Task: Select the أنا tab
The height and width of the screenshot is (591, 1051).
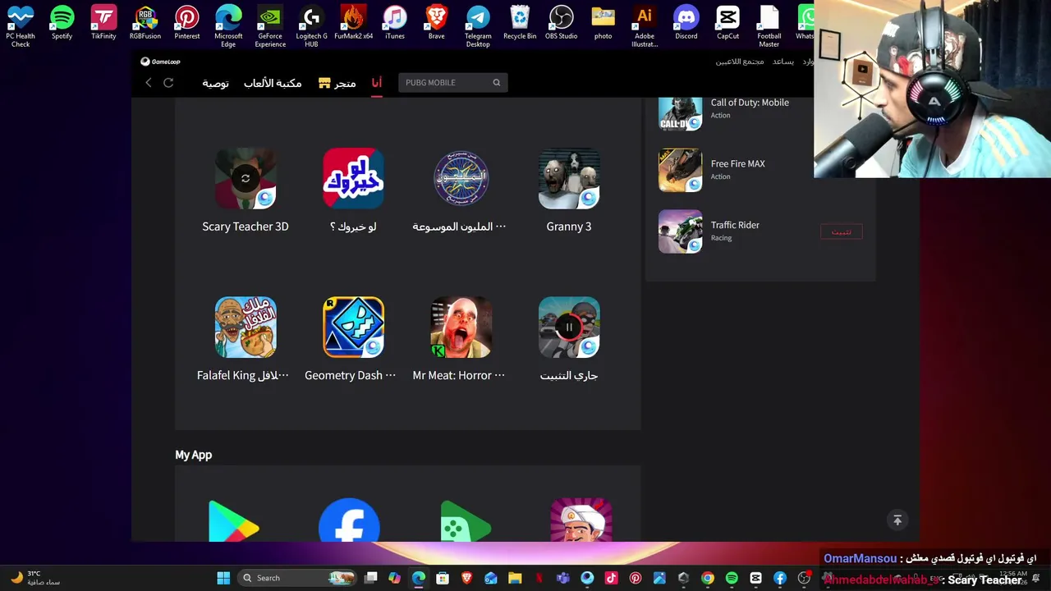Action: click(376, 83)
